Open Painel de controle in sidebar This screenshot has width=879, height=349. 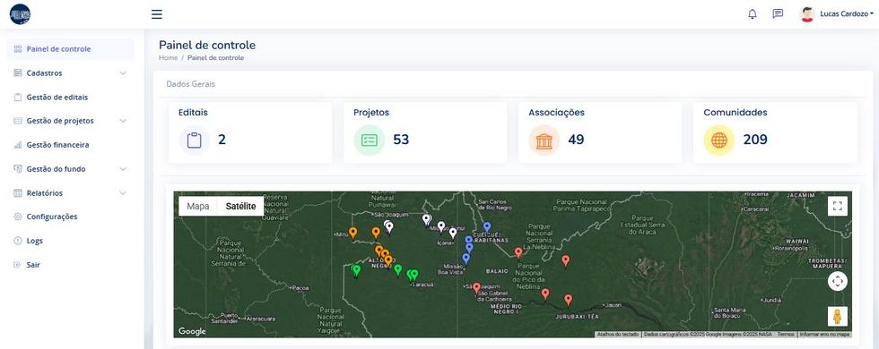pyautogui.click(x=70, y=49)
